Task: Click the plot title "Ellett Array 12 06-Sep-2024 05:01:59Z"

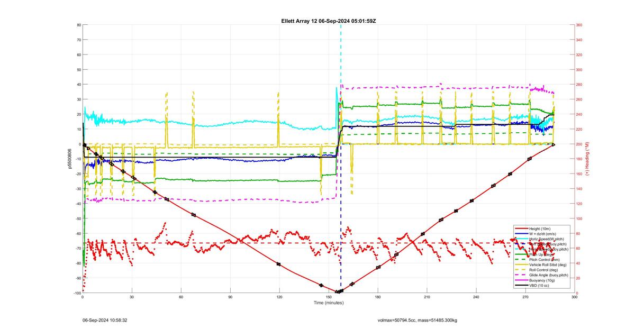Action: [329, 21]
